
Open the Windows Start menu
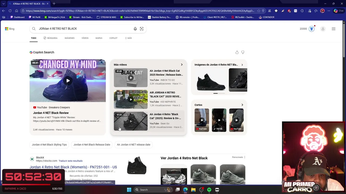pyautogui.click(x=129, y=190)
